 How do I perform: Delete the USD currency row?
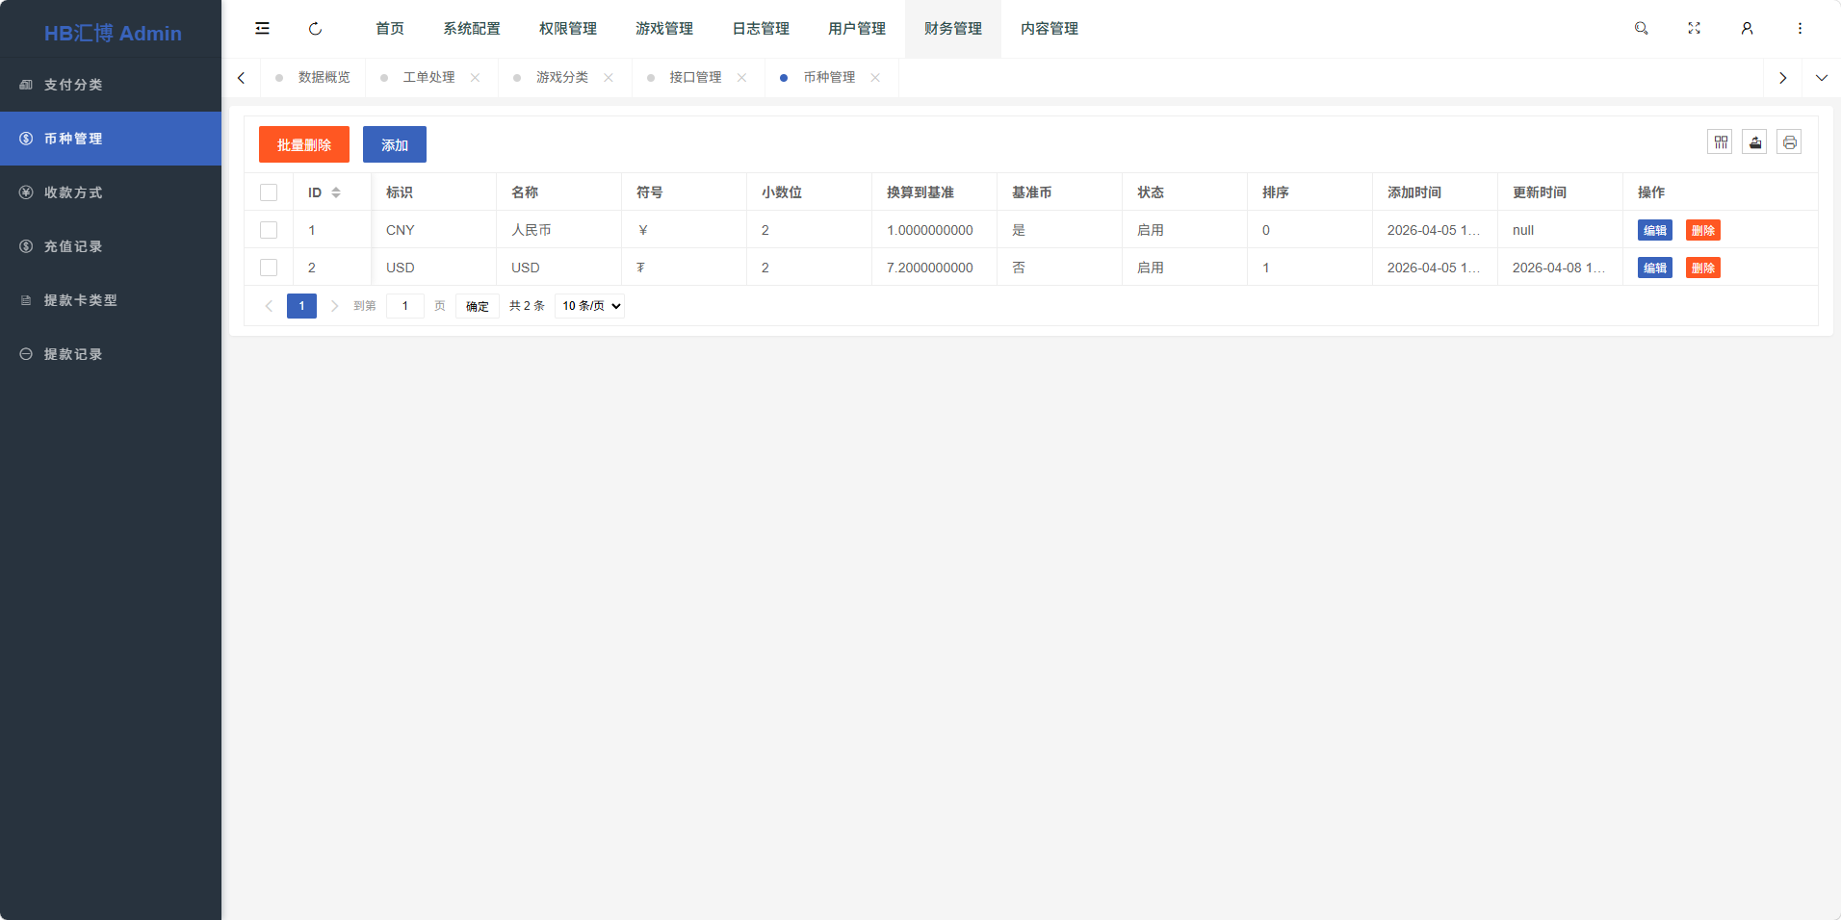(1703, 268)
